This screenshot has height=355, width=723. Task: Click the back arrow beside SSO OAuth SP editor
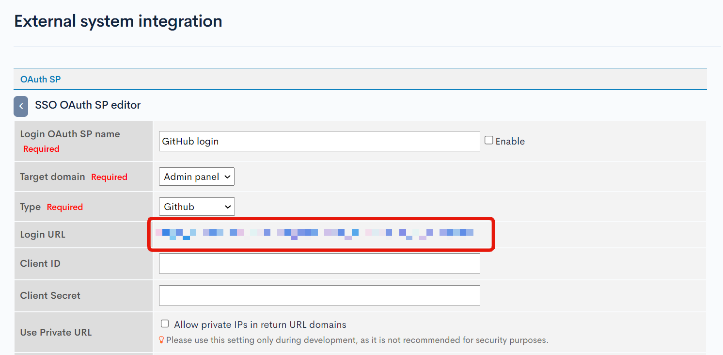[21, 106]
